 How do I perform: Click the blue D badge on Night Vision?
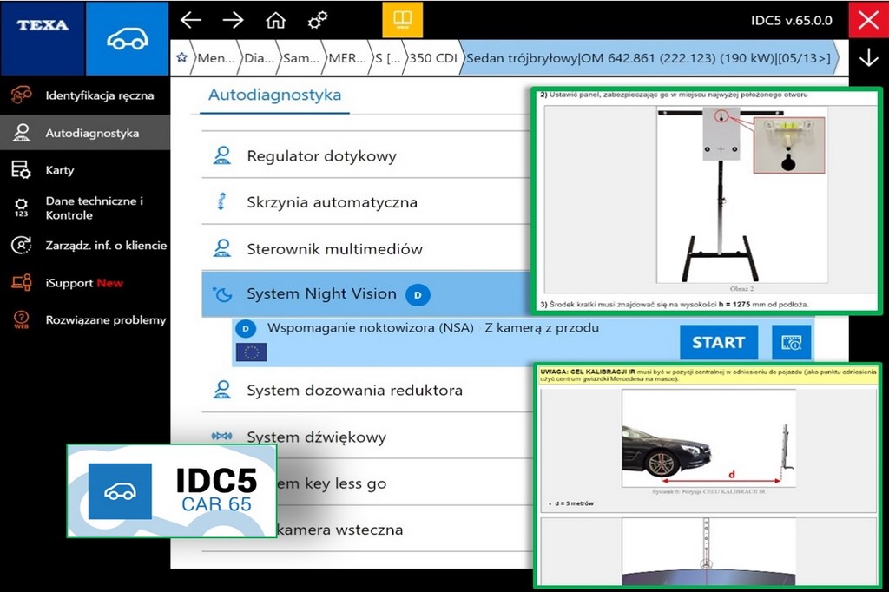click(x=418, y=295)
